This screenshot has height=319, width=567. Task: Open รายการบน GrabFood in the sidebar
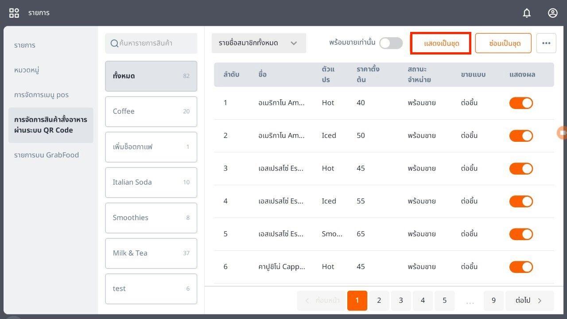47,155
